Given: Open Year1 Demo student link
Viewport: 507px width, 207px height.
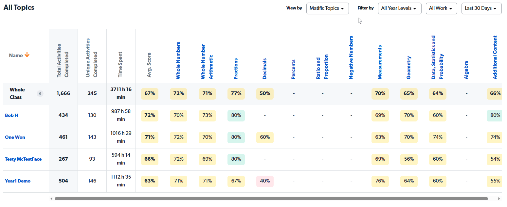Looking at the screenshot, I should pyautogui.click(x=18, y=181).
